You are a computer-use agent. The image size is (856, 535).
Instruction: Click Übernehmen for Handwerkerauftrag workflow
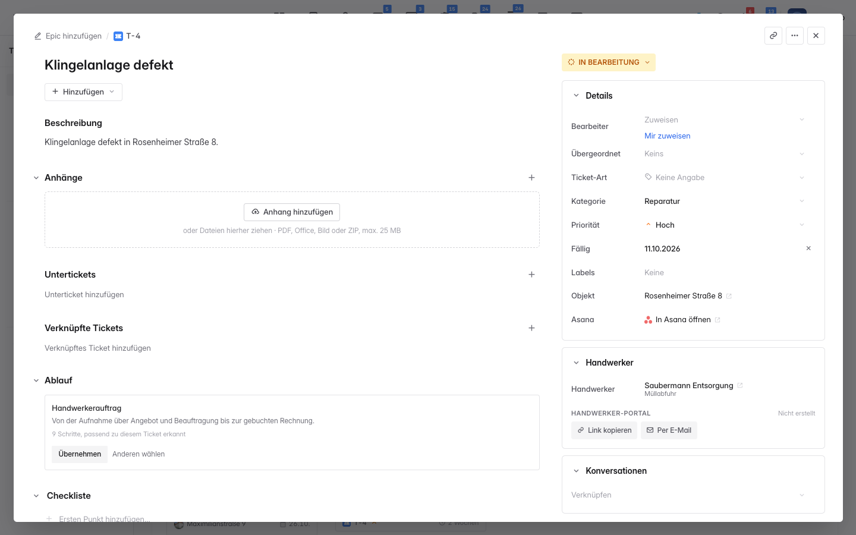[x=80, y=454]
